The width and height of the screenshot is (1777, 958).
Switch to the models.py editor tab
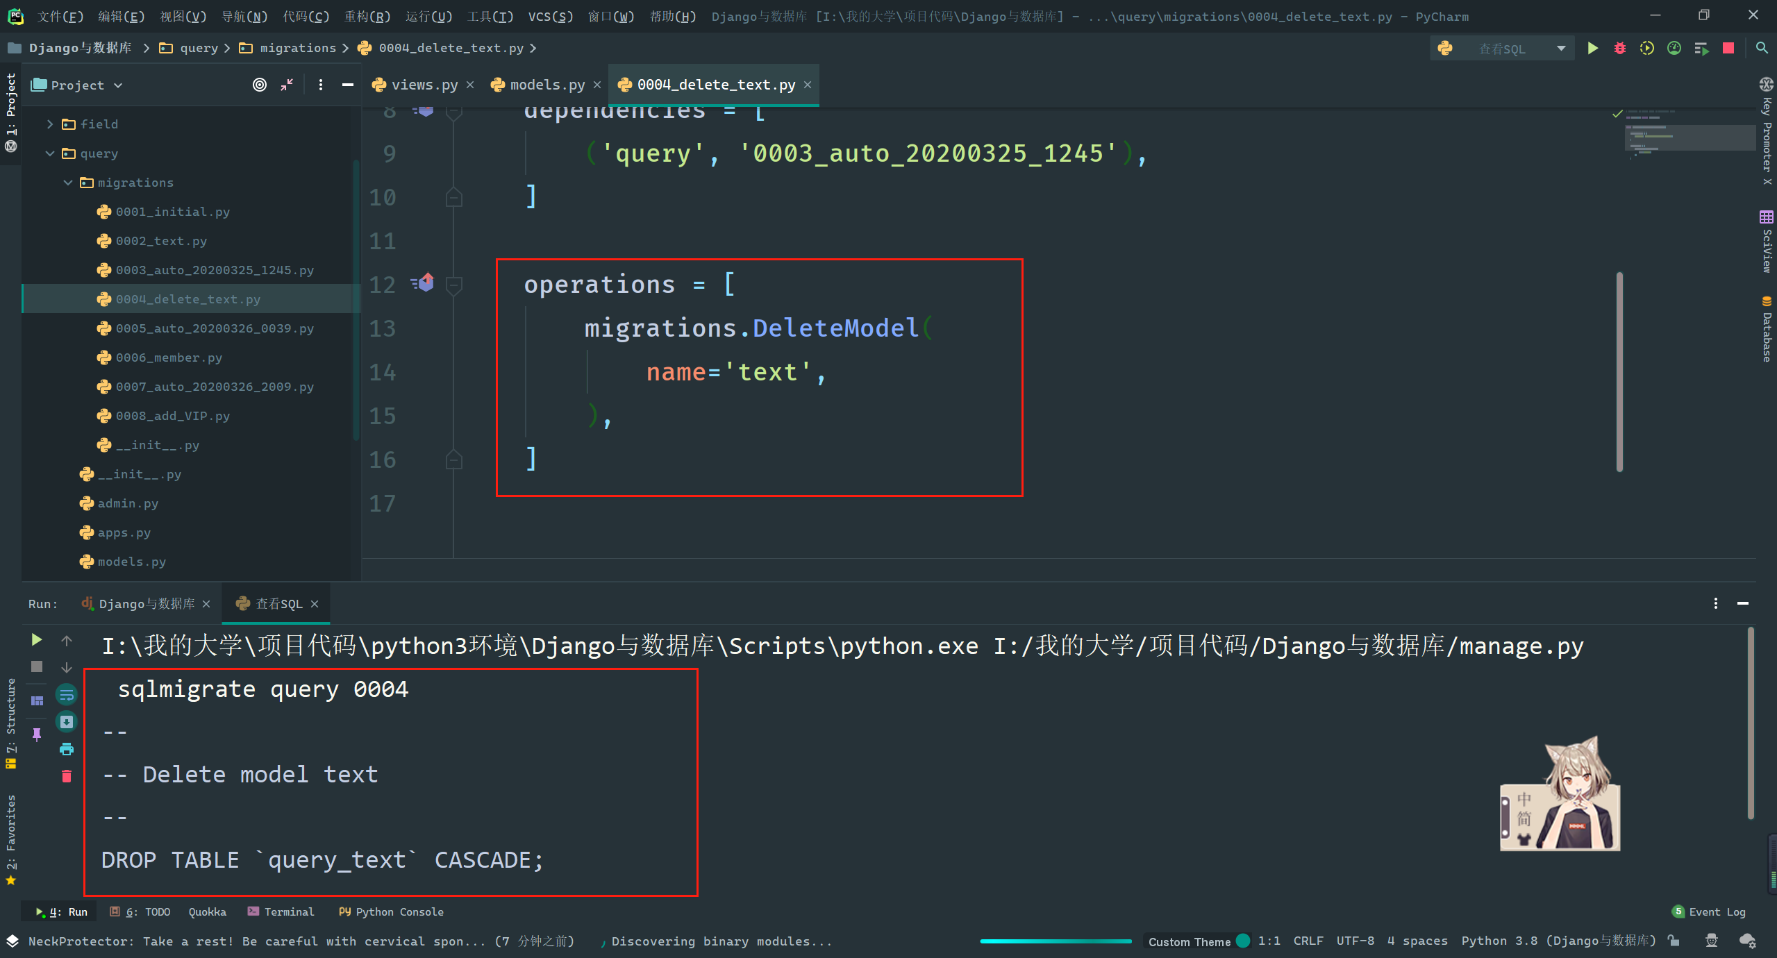[x=547, y=85]
